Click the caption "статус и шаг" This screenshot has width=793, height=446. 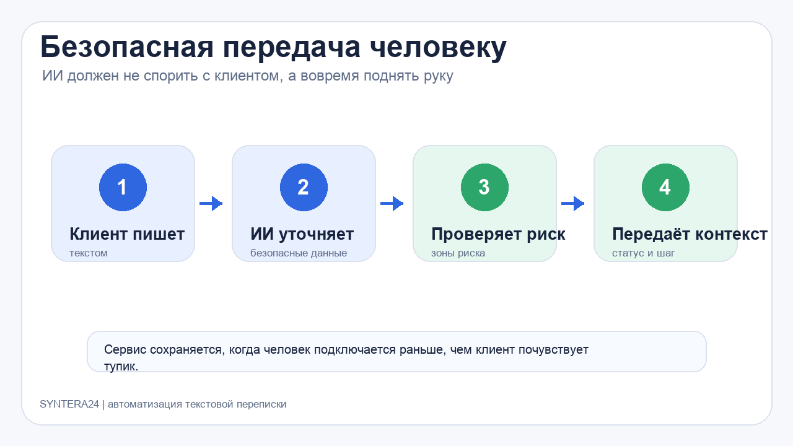point(644,253)
